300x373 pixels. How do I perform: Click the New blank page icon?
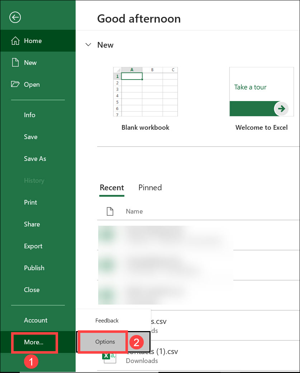point(15,63)
